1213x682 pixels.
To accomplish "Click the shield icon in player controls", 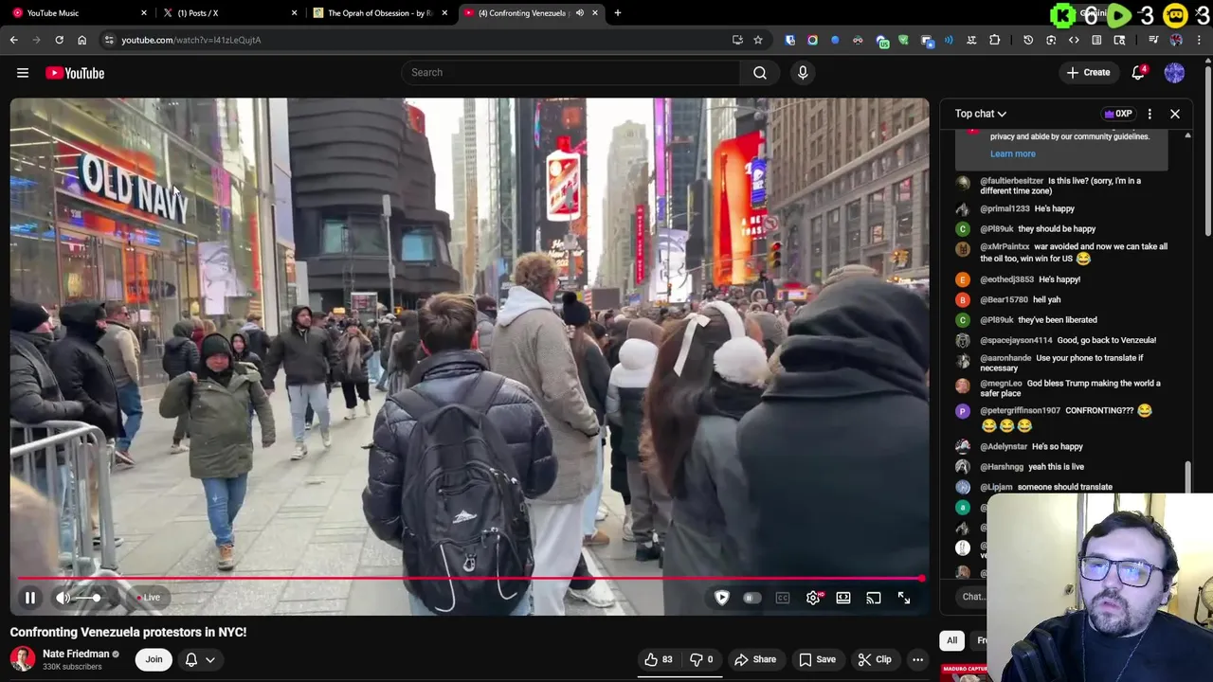I will click(722, 598).
